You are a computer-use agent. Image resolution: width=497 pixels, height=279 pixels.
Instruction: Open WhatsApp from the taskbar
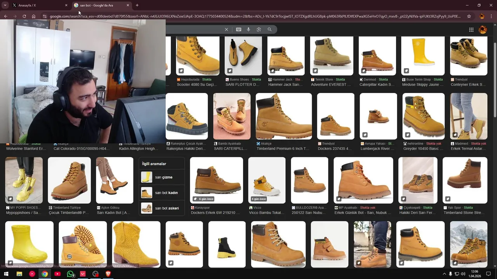[70, 274]
